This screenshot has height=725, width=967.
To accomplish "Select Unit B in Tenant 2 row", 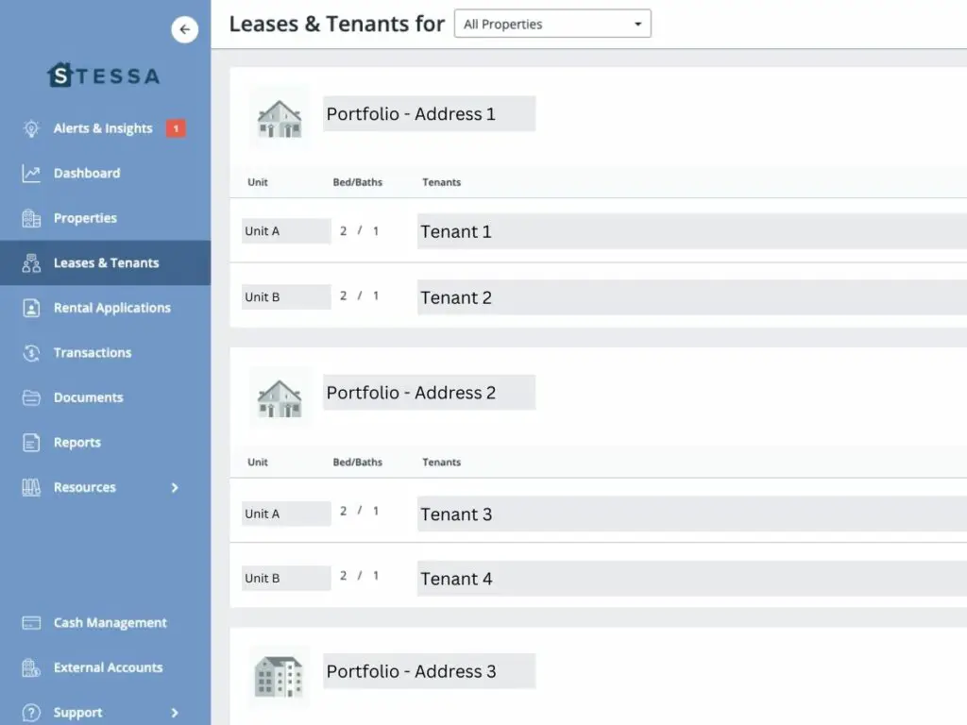I will tap(286, 296).
